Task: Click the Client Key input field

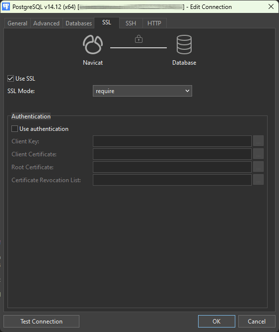Action: coord(172,141)
